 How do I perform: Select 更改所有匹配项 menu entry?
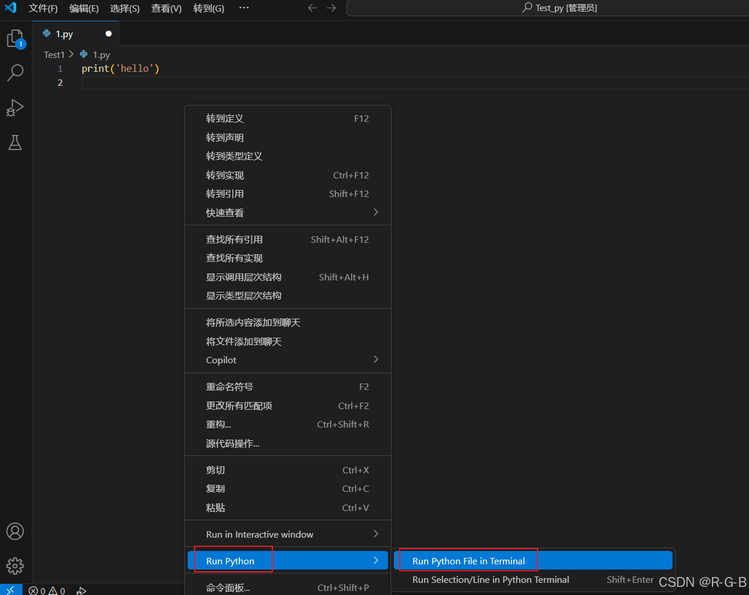point(288,406)
